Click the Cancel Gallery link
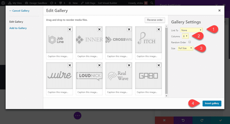Screen dimensions: 230x124 tap(19, 11)
